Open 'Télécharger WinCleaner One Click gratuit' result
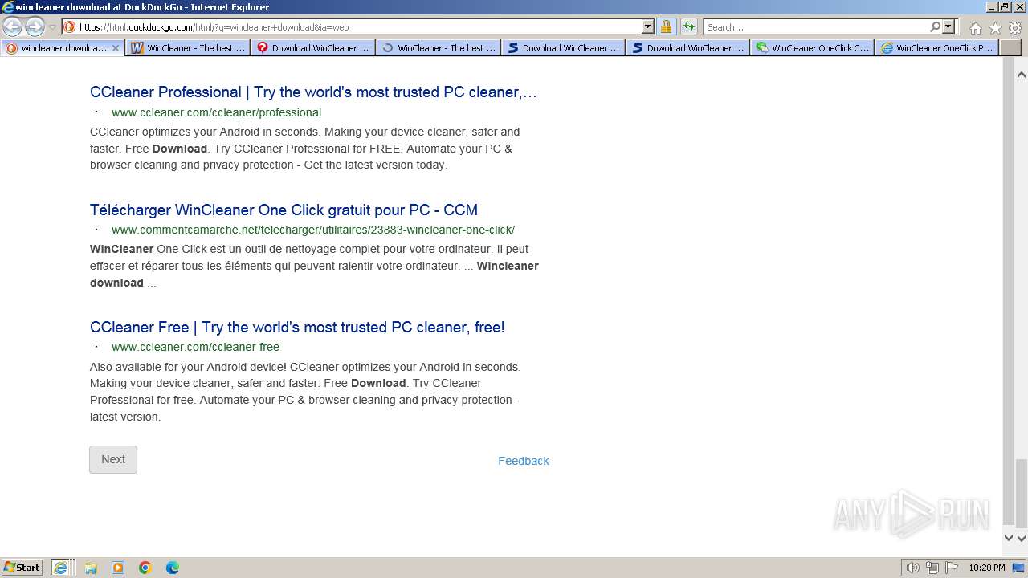Image resolution: width=1028 pixels, height=578 pixels. [x=284, y=210]
